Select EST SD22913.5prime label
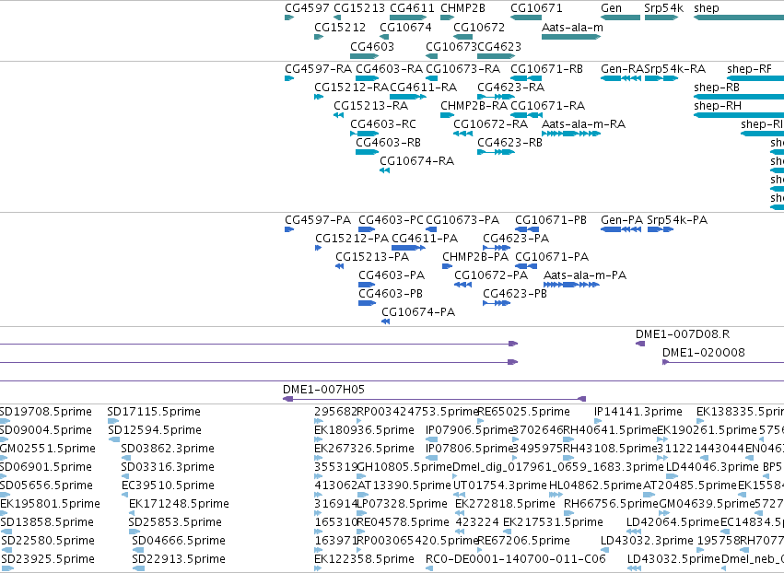This screenshot has width=784, height=573. [x=179, y=559]
